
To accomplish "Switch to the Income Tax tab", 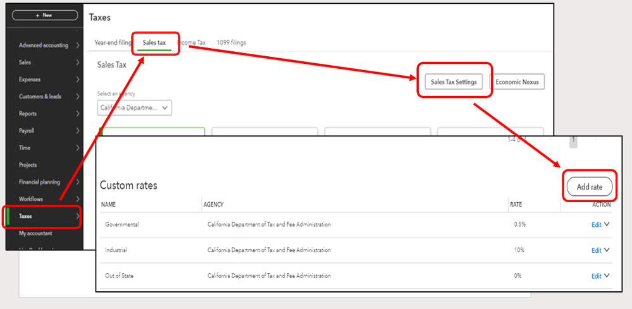I will point(193,42).
